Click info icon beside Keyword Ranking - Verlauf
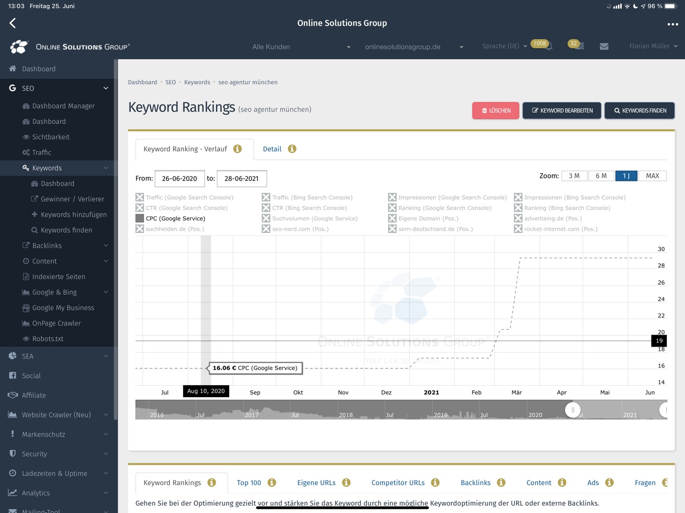 pos(238,149)
